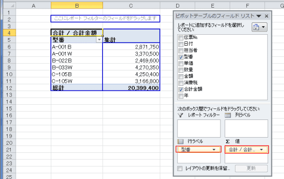Click the Row Labels area icon
The height and width of the screenshot is (179, 284).
point(180,141)
